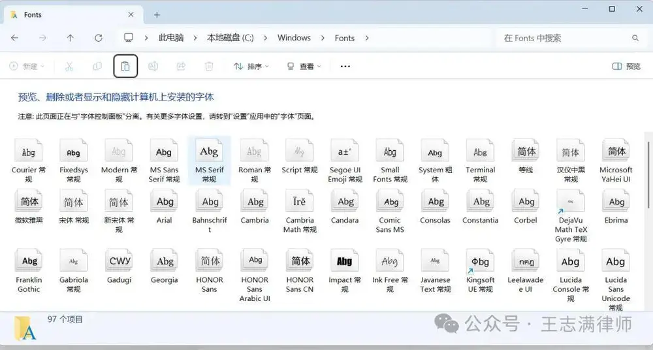Click the Cut scissors icon in toolbar
Image resolution: width=653 pixels, height=350 pixels.
point(69,66)
